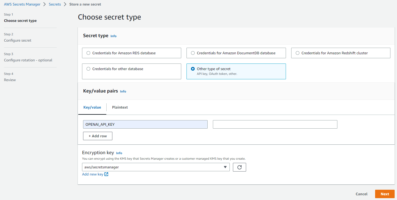This screenshot has width=397, height=200.
Task: Click the Add row button
Action: pos(98,136)
